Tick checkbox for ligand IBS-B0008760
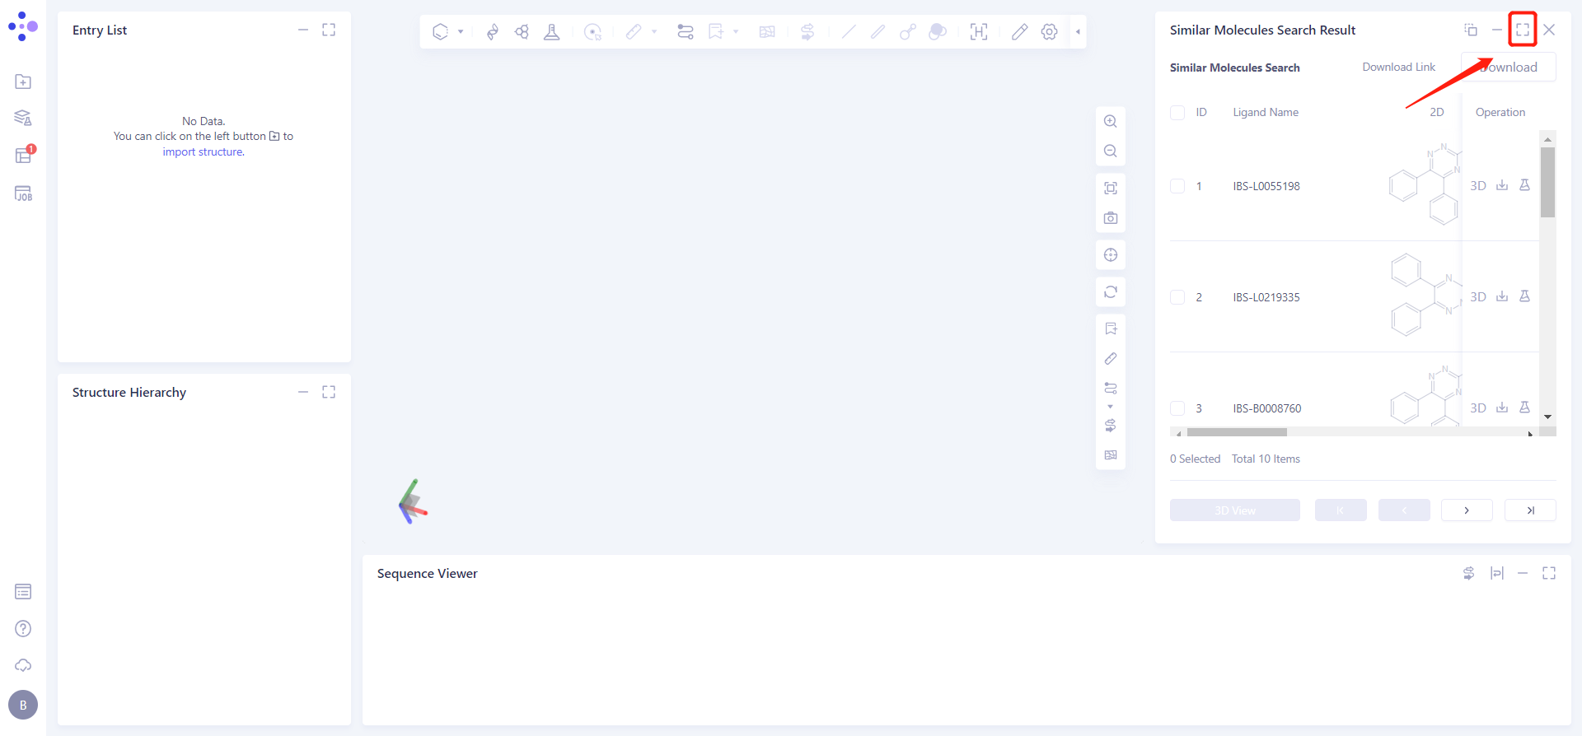1582x736 pixels. 1177,408
